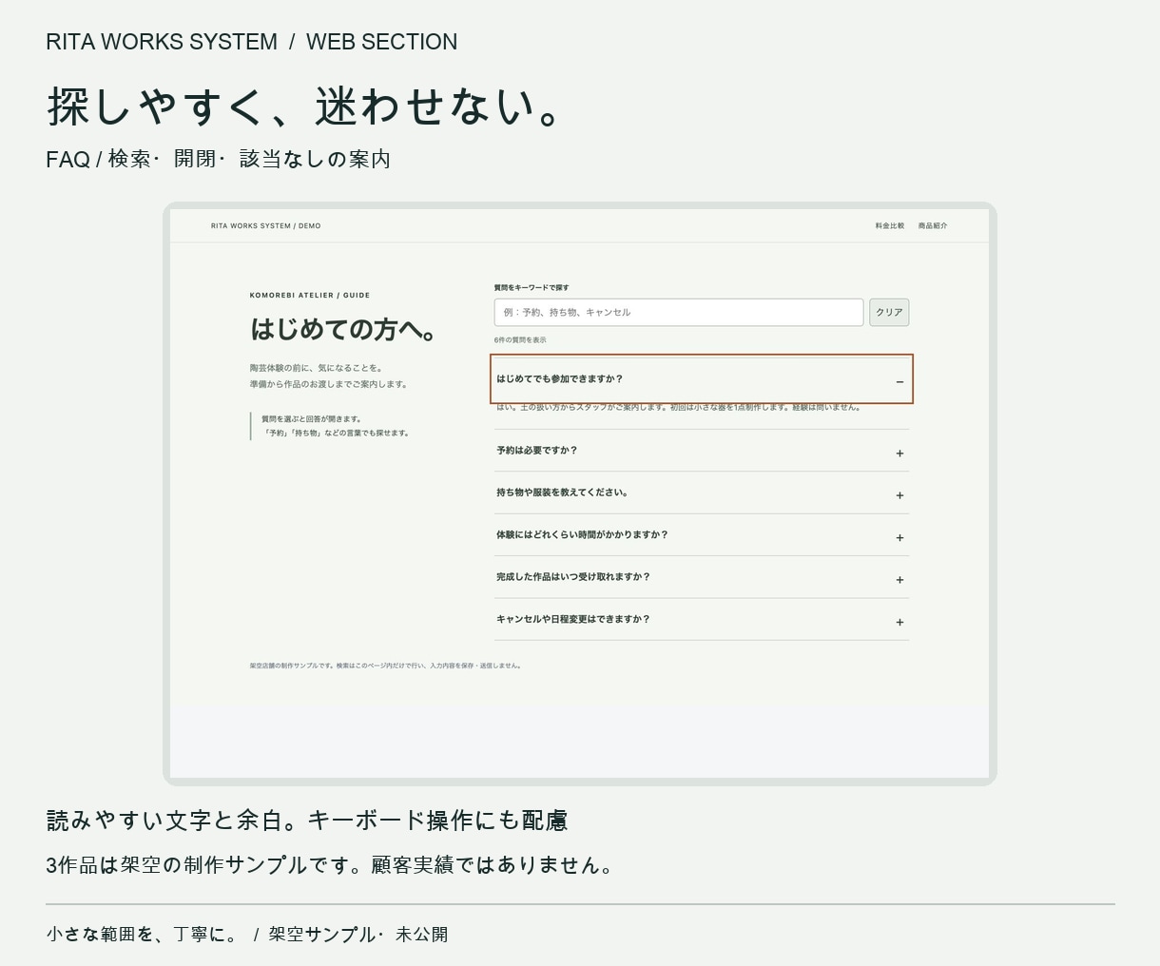Screen dimensions: 1160x966
Task: Click the answer text under first question
Action: pos(679,408)
